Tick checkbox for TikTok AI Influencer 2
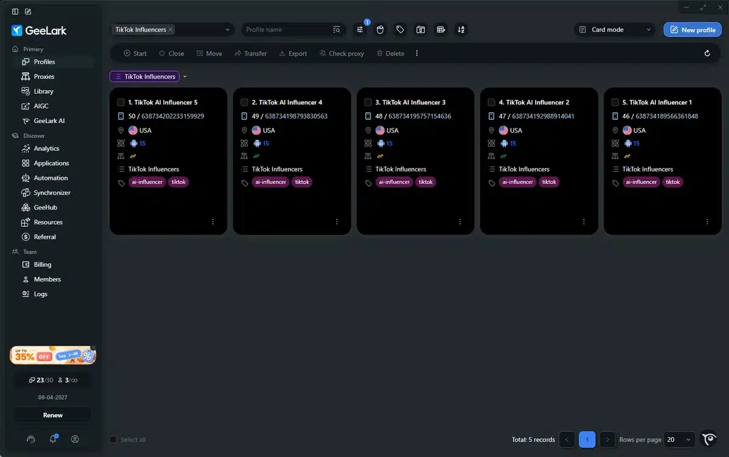This screenshot has width=729, height=457. point(491,102)
